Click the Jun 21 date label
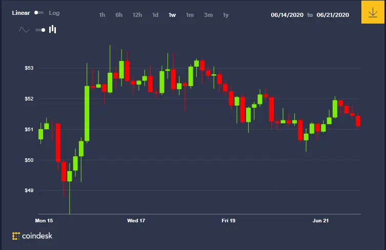Image resolution: width=386 pixels, height=250 pixels. 320,221
